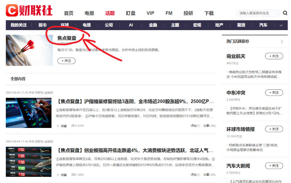Open 评论 on the first article
This screenshot has width=291, height=183.
(x=195, y=126)
